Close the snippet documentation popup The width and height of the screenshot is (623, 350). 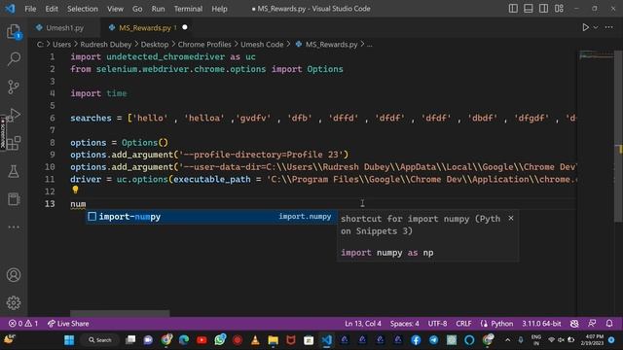click(x=511, y=218)
